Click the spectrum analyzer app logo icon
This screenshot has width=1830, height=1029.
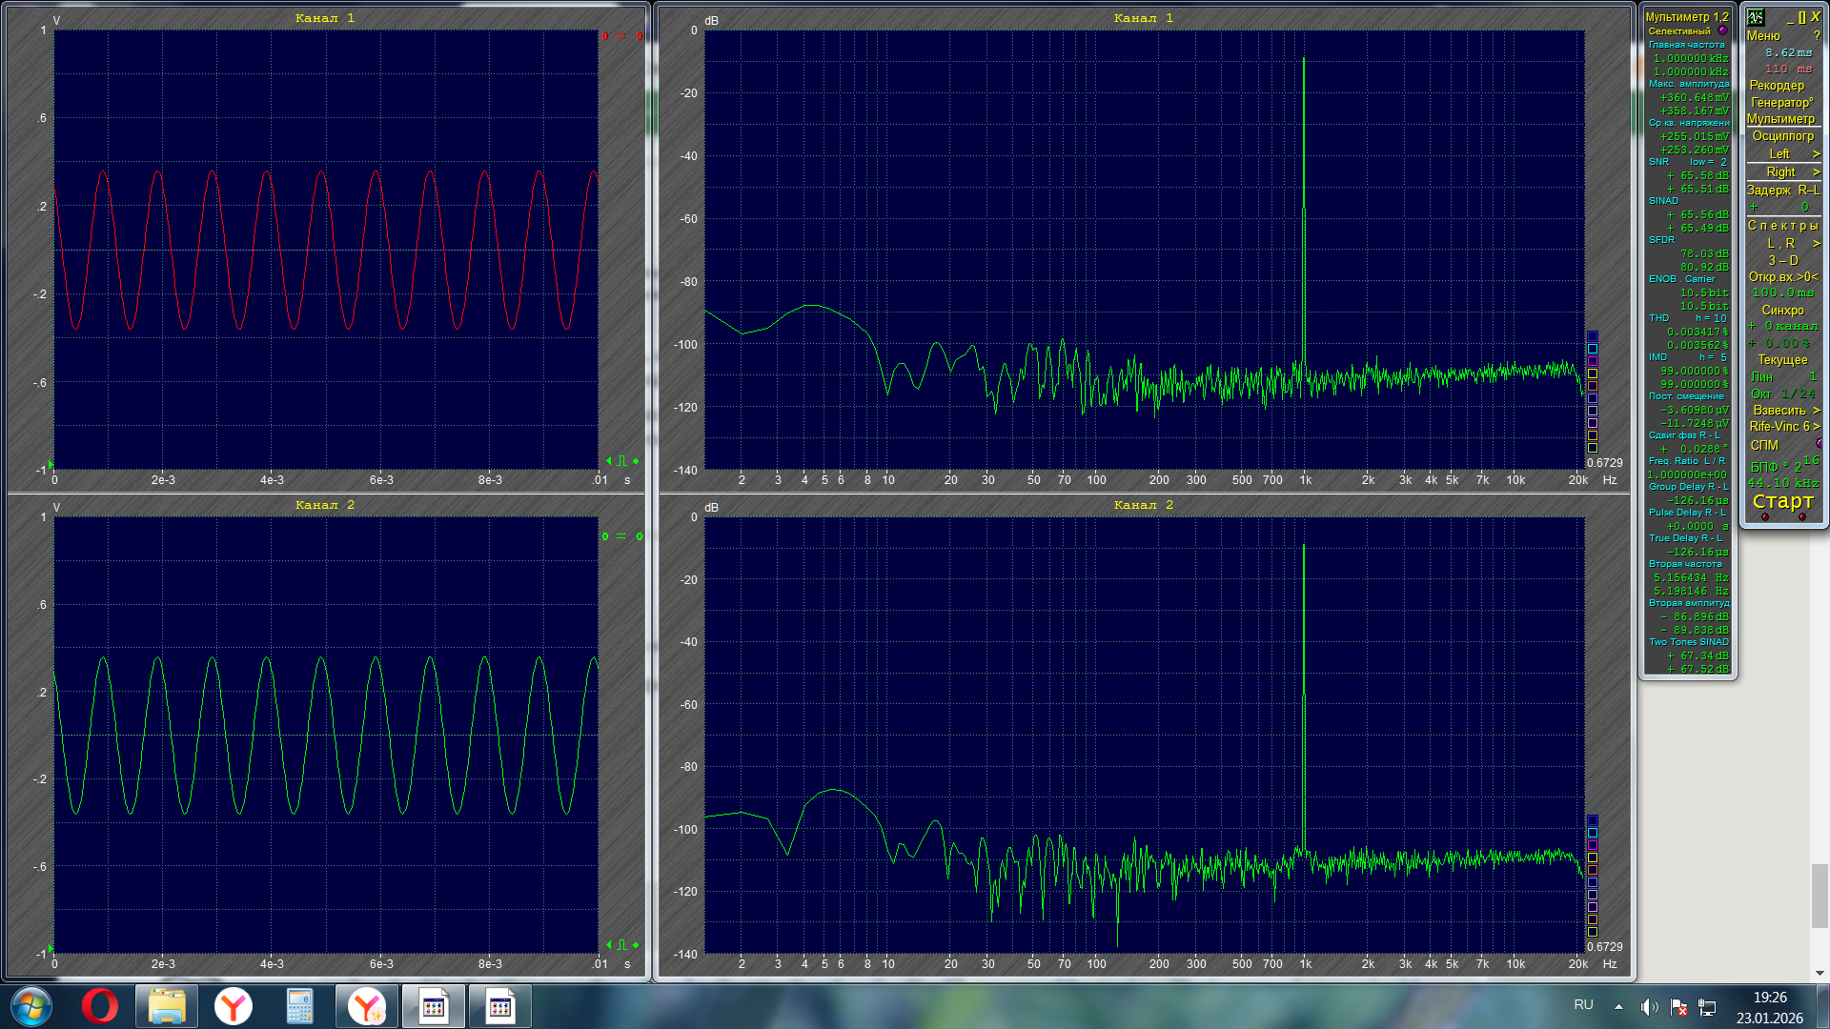coord(1756,17)
